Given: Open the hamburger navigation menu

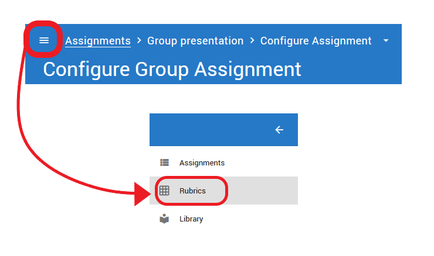Looking at the screenshot, I should [44, 40].
